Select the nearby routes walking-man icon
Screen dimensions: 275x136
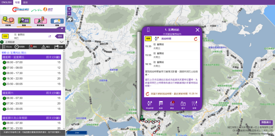(x=41, y=21)
